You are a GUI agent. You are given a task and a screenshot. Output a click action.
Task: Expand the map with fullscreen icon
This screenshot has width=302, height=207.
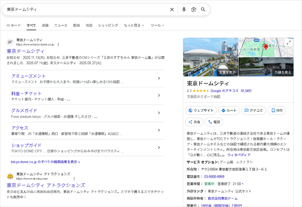click(x=288, y=43)
